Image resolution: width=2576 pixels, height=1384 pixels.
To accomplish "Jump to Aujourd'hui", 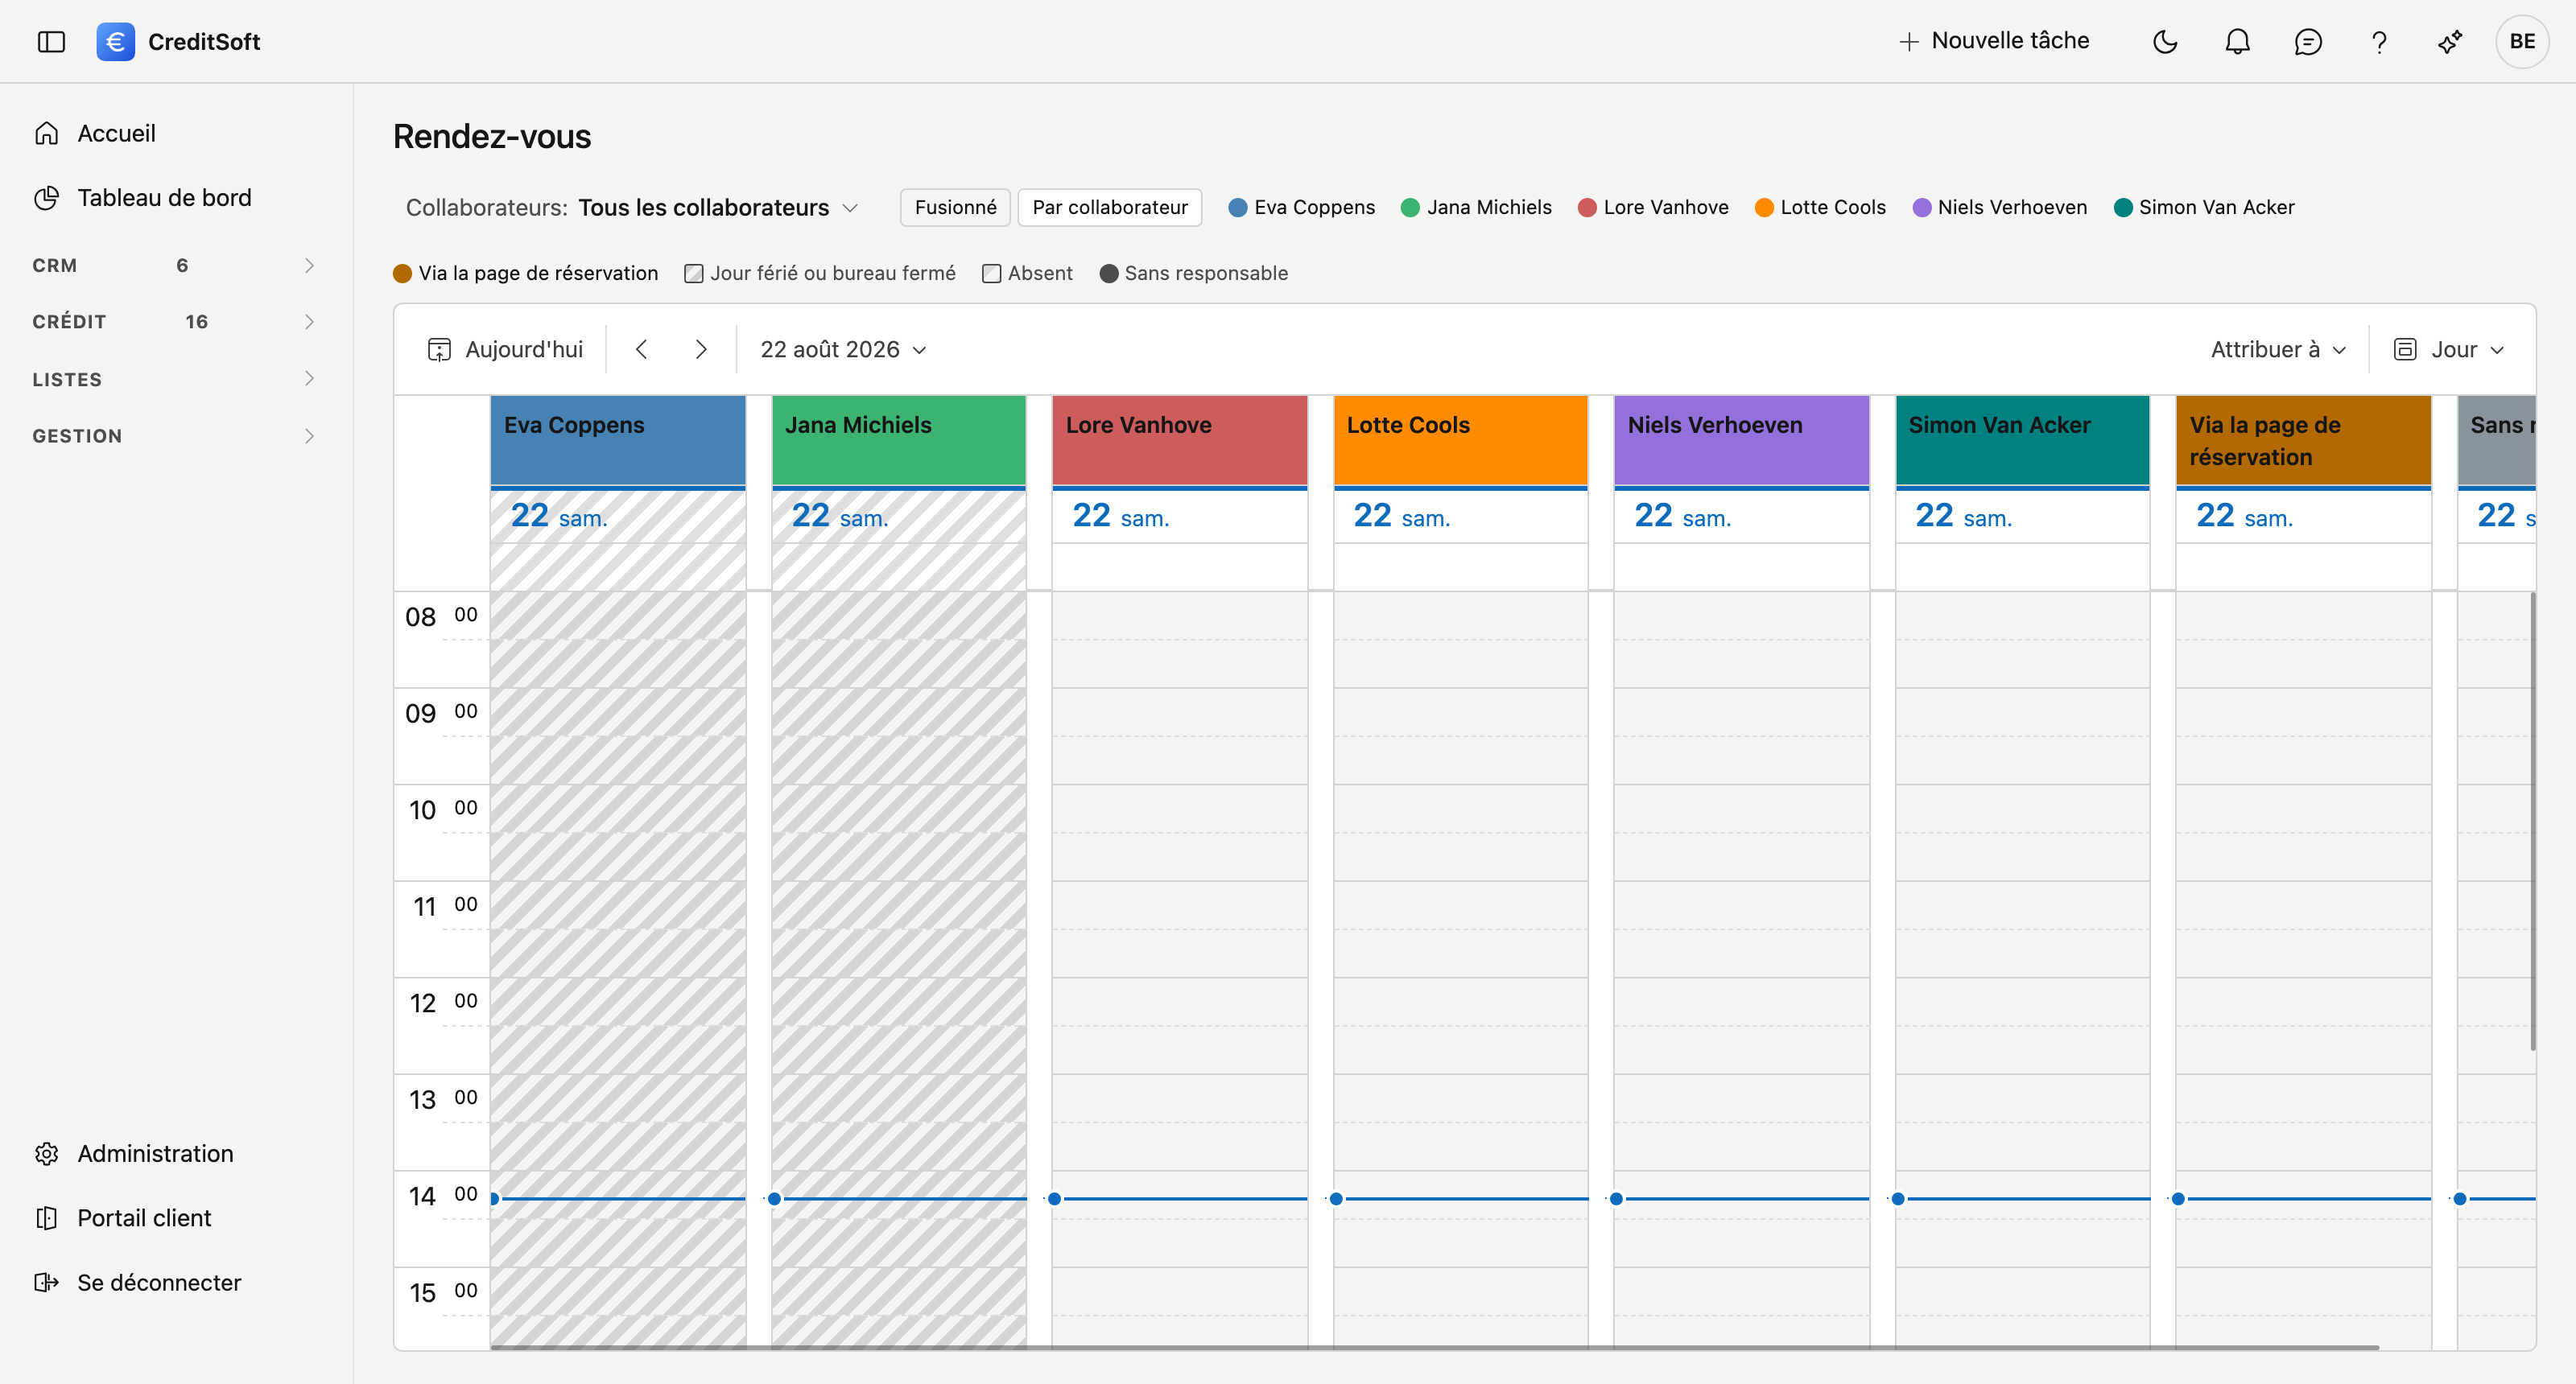I will click(x=505, y=348).
